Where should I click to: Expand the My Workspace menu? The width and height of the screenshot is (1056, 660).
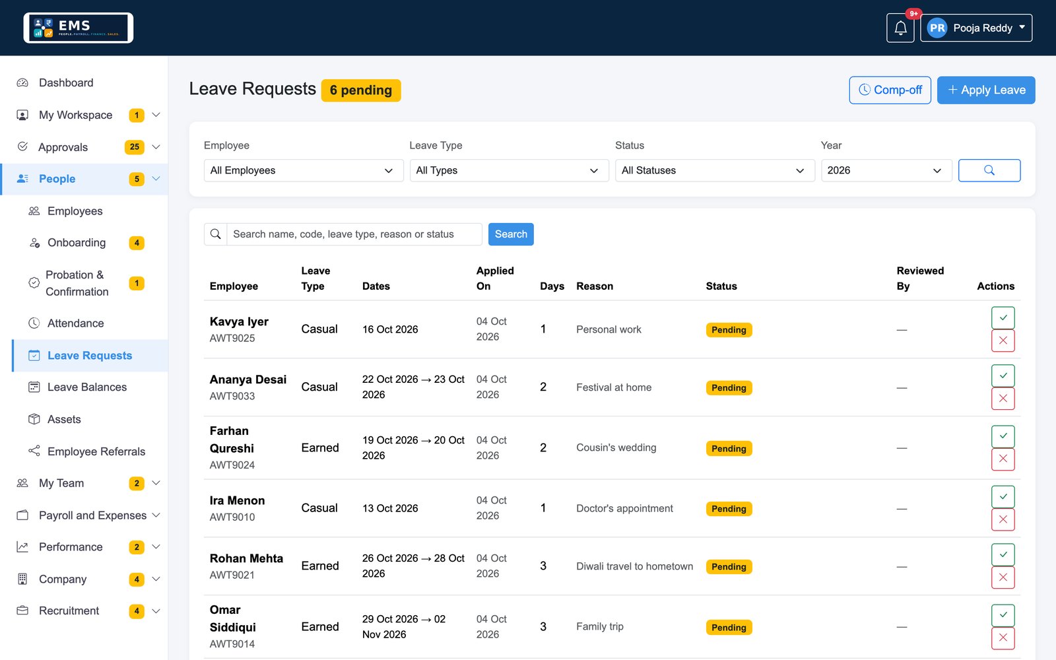click(84, 115)
